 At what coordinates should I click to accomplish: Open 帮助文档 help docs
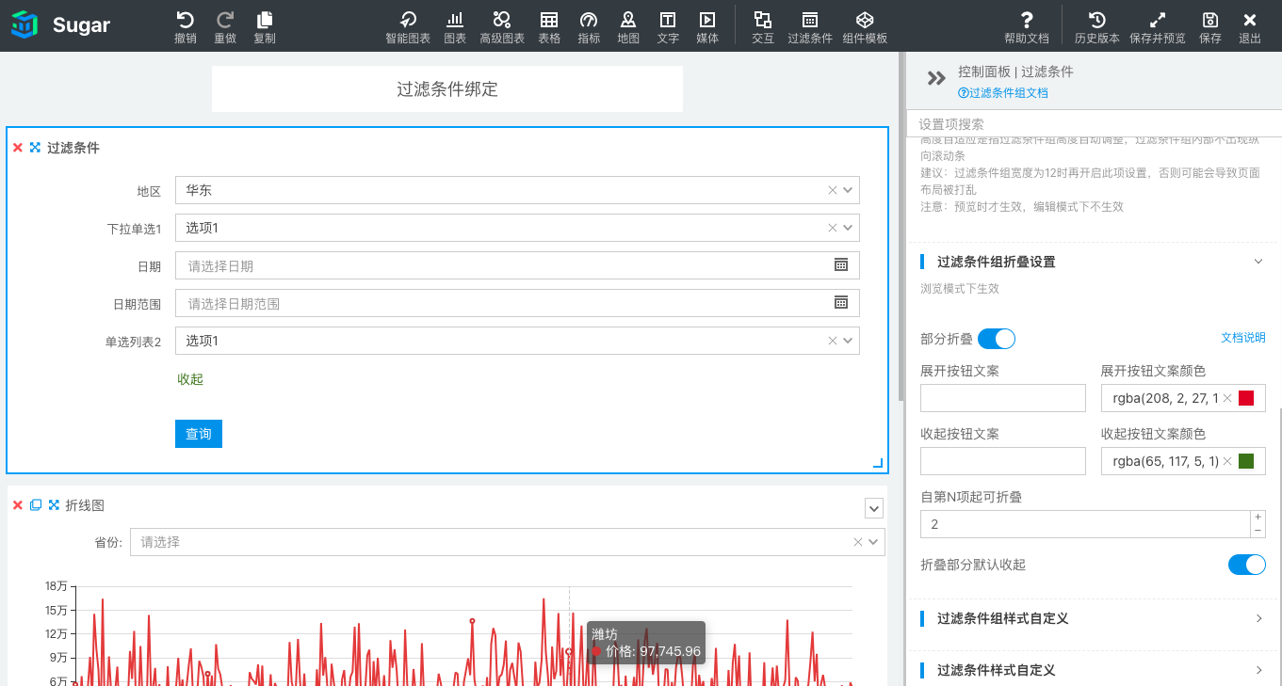point(1027,27)
